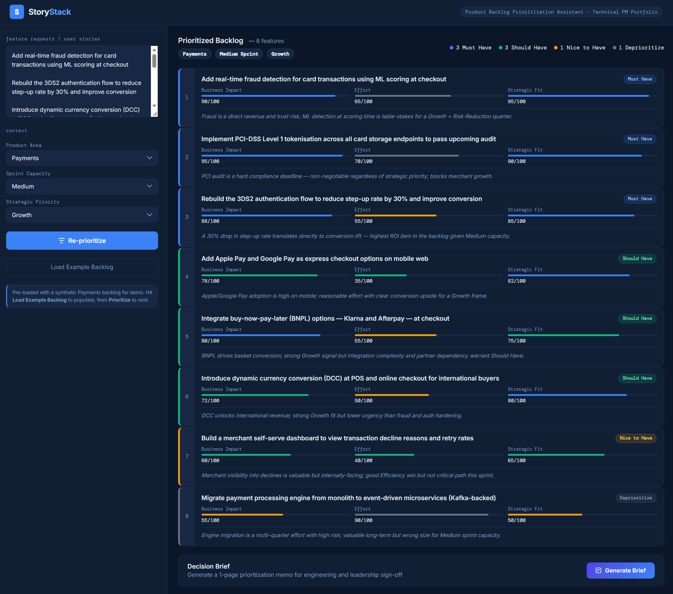Click the StoryStack S logo icon
The image size is (673, 594).
coord(17,12)
